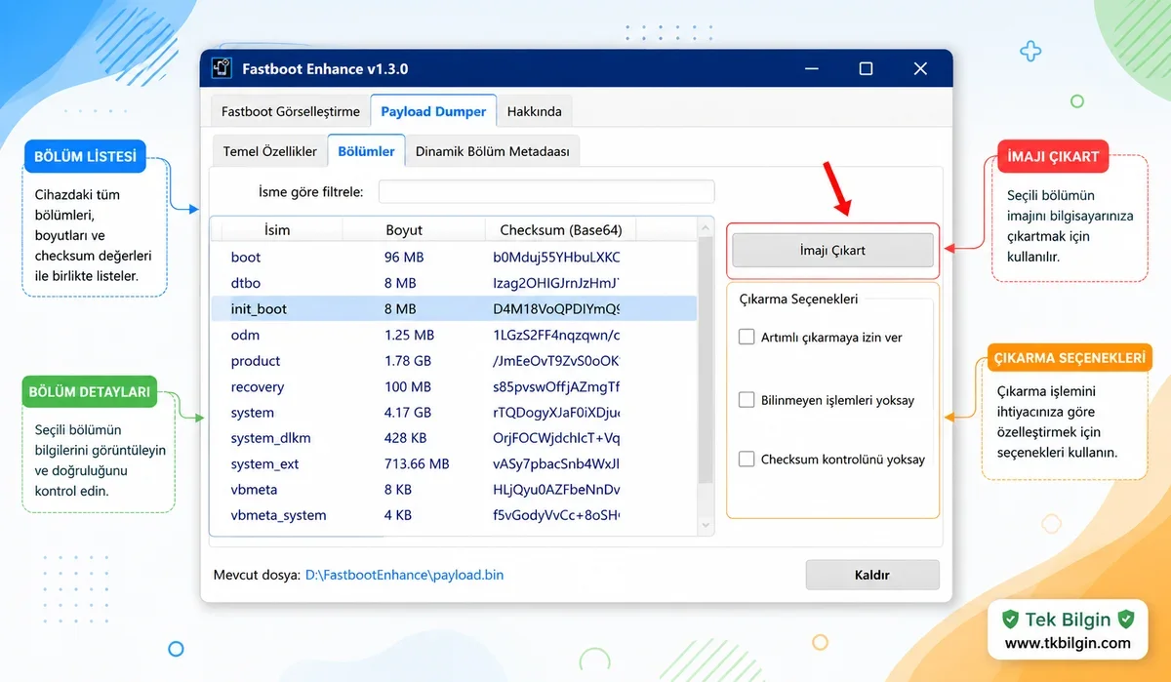The width and height of the screenshot is (1171, 682).
Task: Click the 100 MB size cell
Action: pos(408,387)
